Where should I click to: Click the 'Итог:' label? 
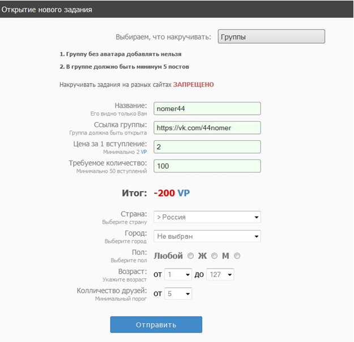tap(134, 193)
